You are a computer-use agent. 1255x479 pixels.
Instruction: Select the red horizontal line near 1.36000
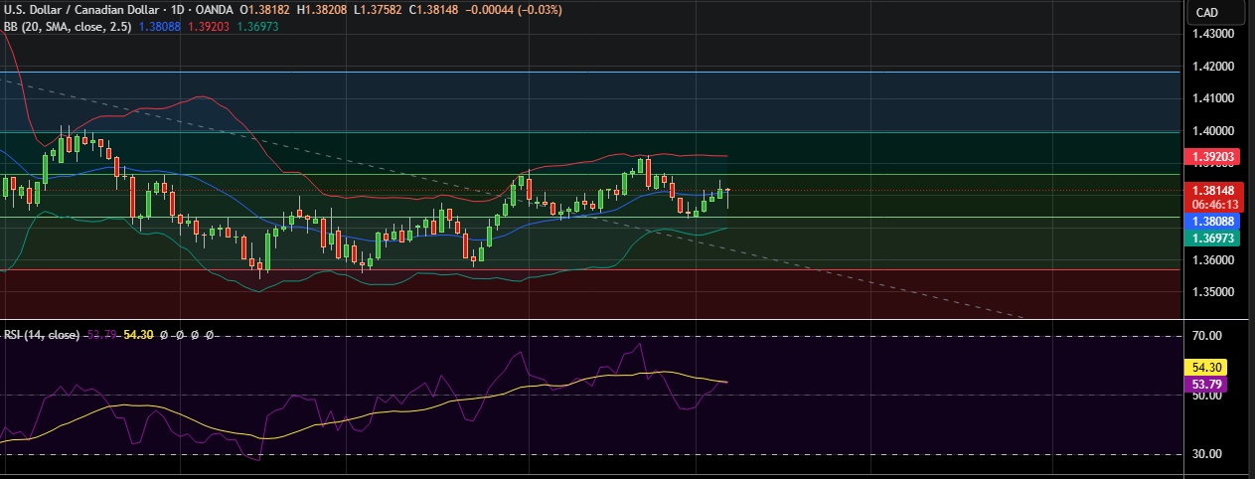point(596,269)
